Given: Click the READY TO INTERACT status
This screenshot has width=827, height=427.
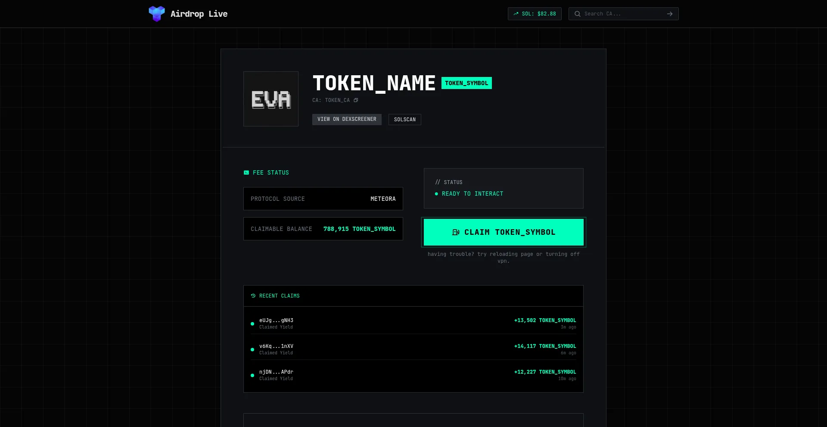Looking at the screenshot, I should pos(473,194).
